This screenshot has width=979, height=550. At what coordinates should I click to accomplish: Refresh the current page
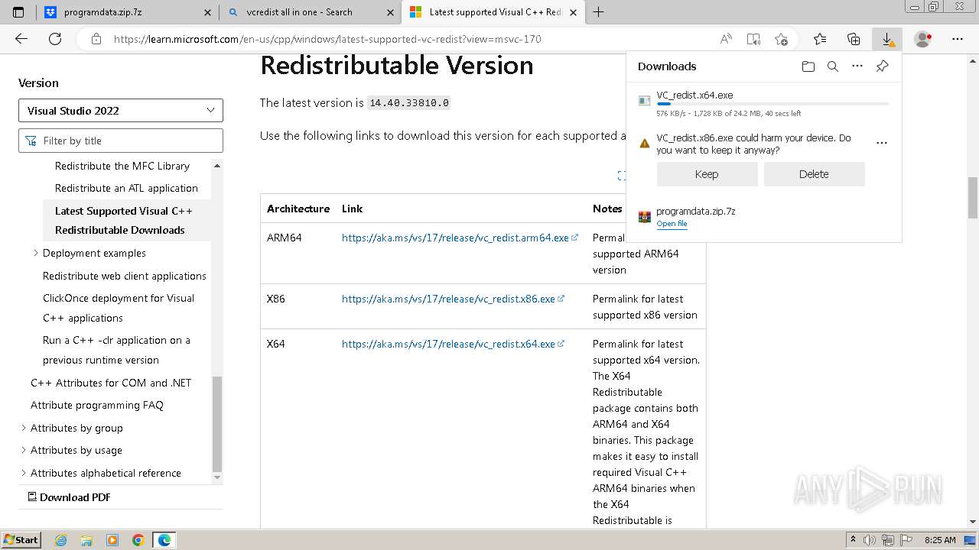(55, 39)
